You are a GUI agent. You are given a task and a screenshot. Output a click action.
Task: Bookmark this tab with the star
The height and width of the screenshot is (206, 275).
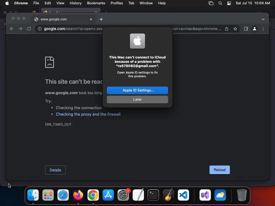(x=235, y=29)
